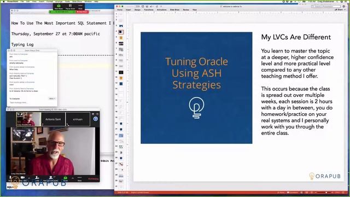Screen dimensions: 350x197
Task: Click next arrow in Zoom participant strip
Action: pos(96,119)
